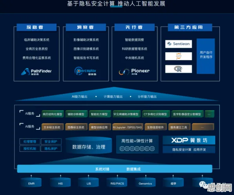Image resolution: width=234 pixels, height=195 pixels.
Task: Click 系统对接 on the light-blue bar
Action: [102, 169]
